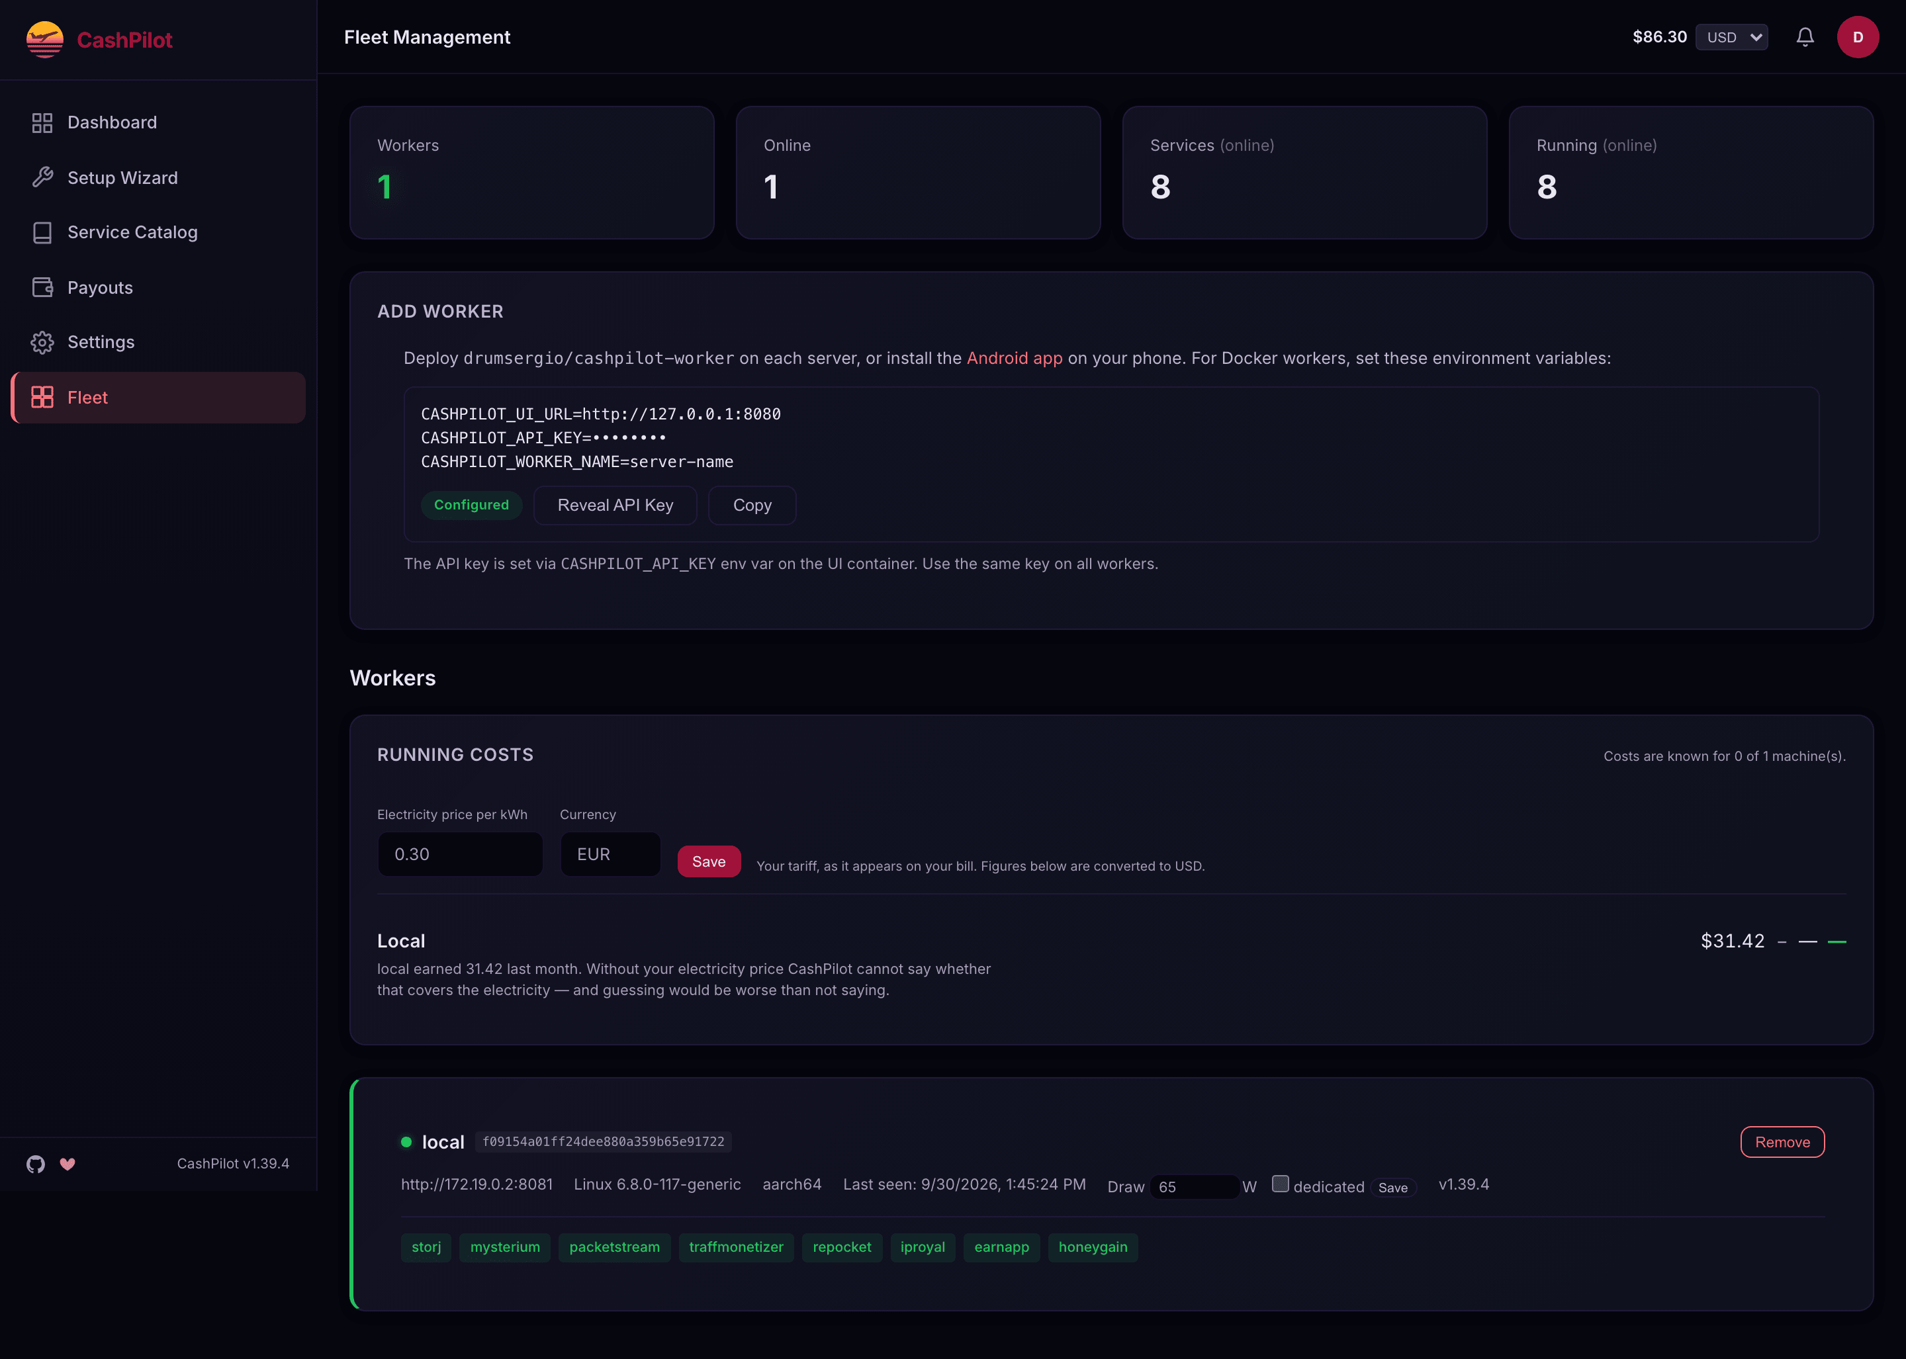Open the Settings menu item

tap(158, 342)
